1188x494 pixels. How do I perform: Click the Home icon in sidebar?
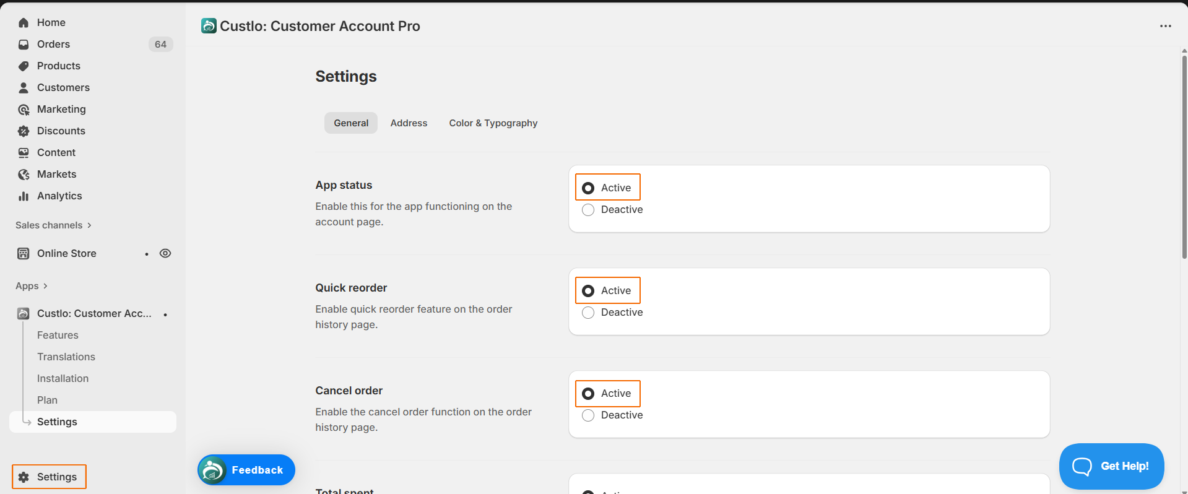pos(24,23)
